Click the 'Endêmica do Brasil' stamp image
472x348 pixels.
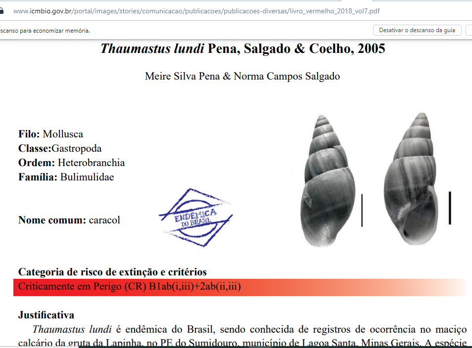click(196, 217)
